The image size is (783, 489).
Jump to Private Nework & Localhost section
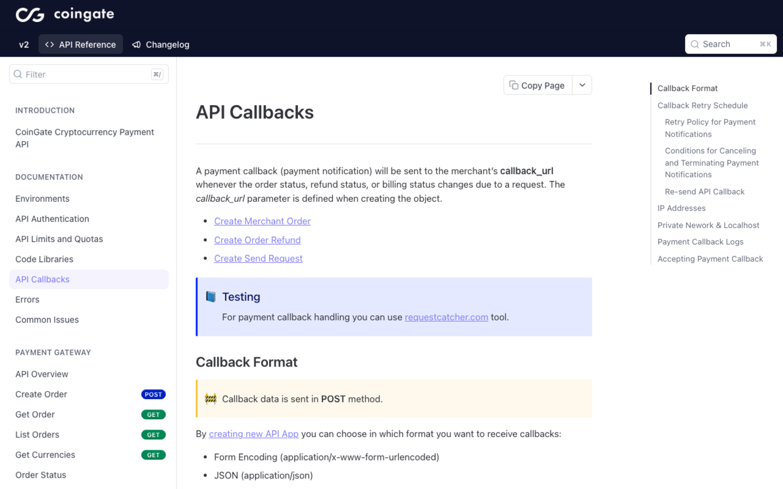[709, 225]
